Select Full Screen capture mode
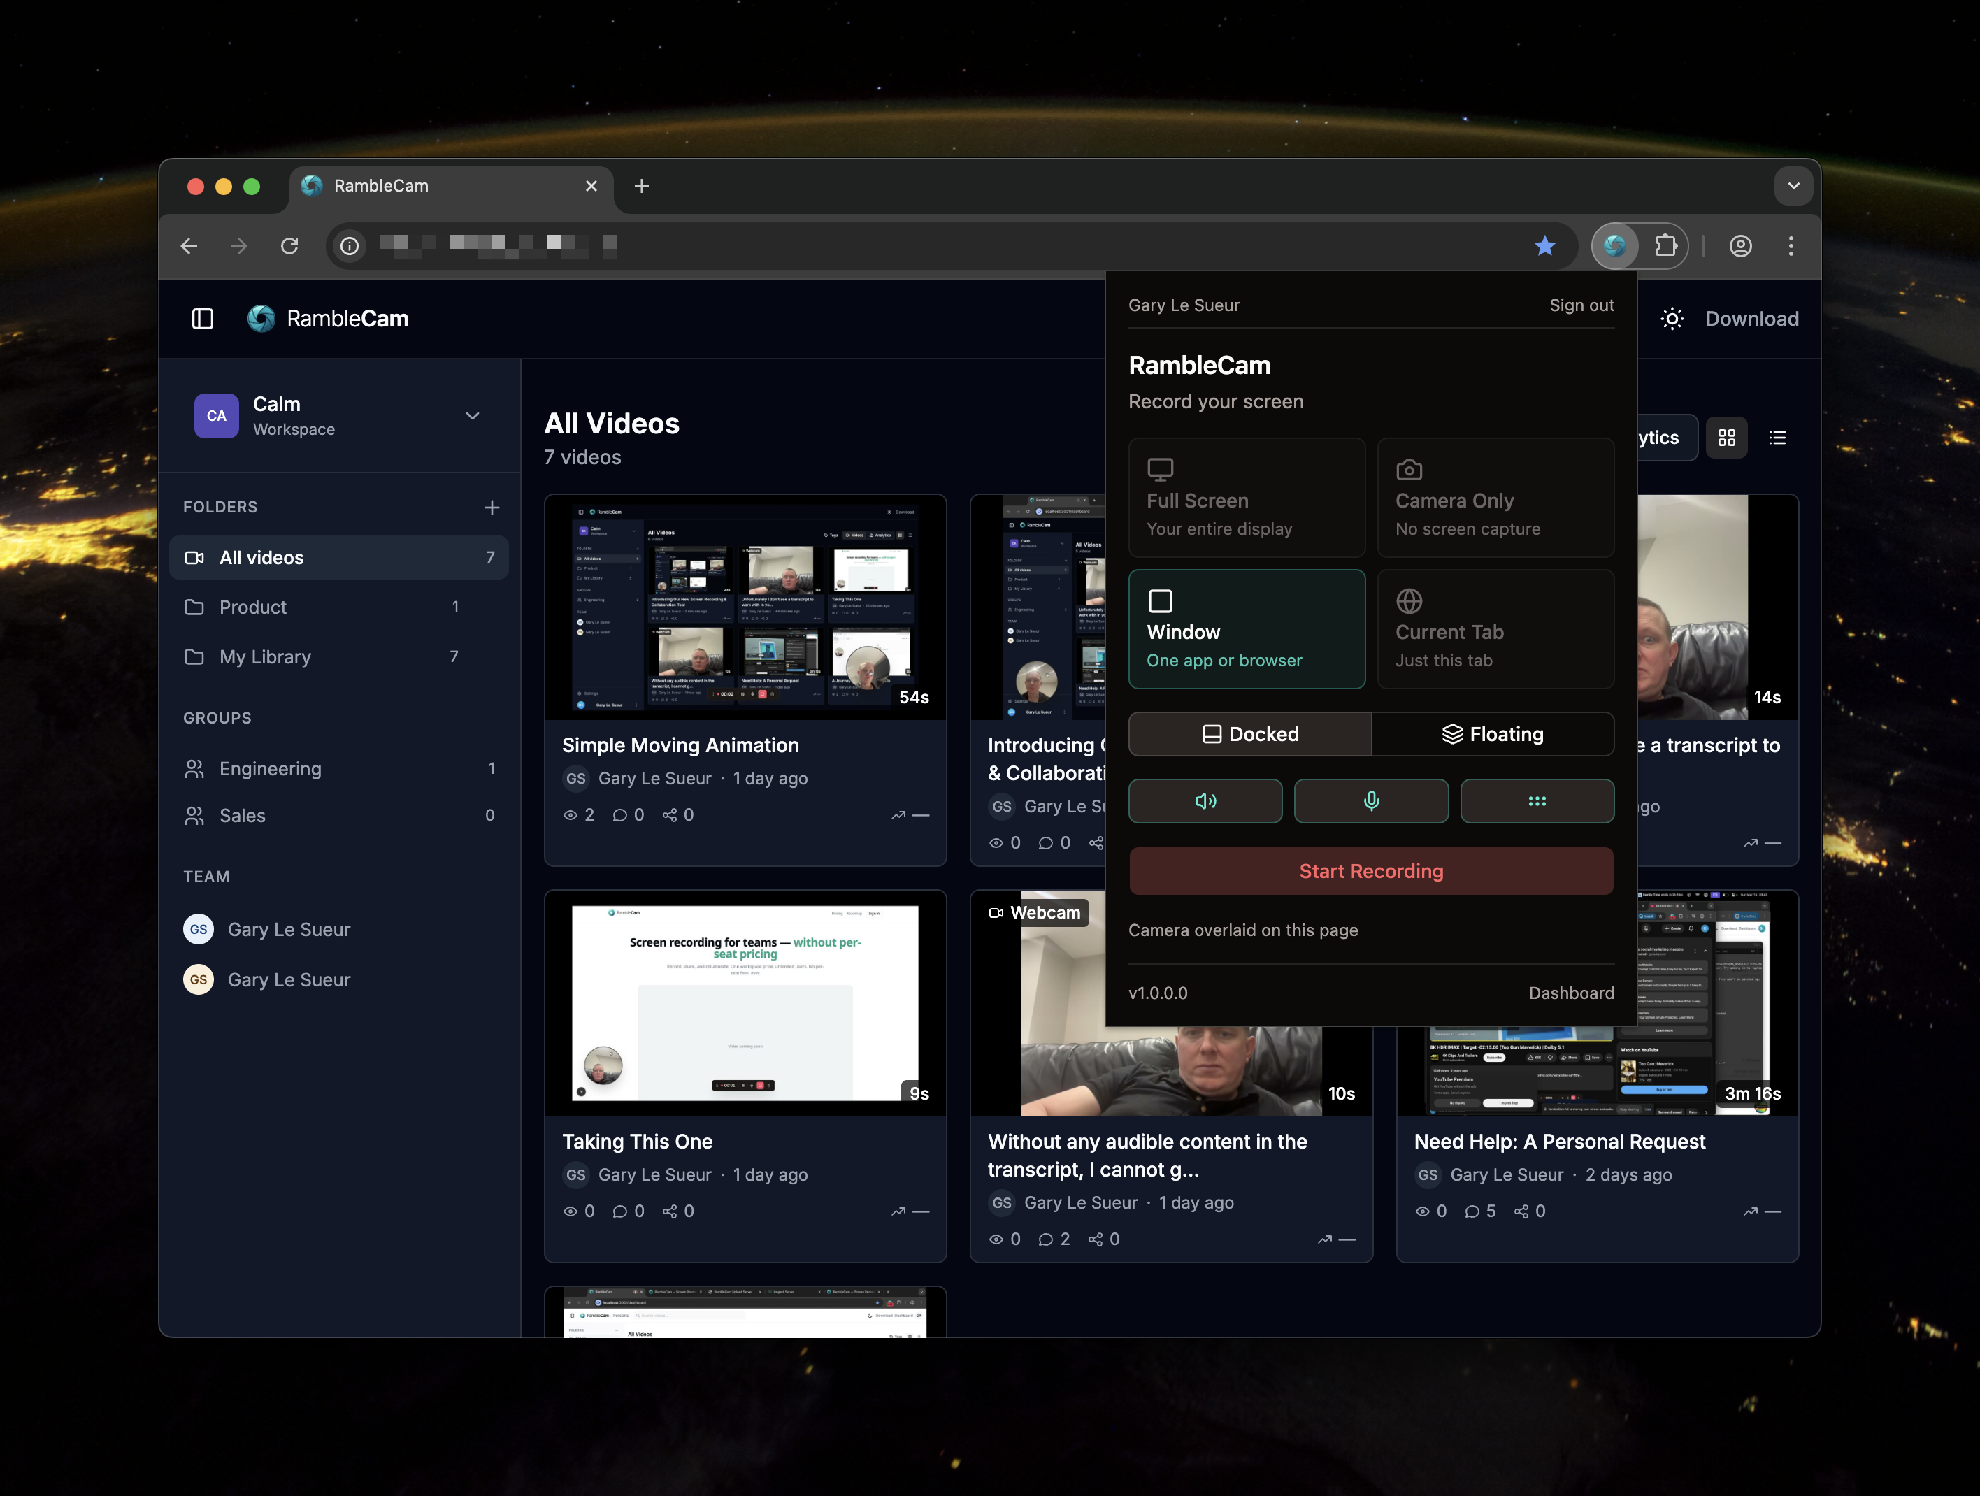This screenshot has height=1496, width=1980. [1246, 498]
